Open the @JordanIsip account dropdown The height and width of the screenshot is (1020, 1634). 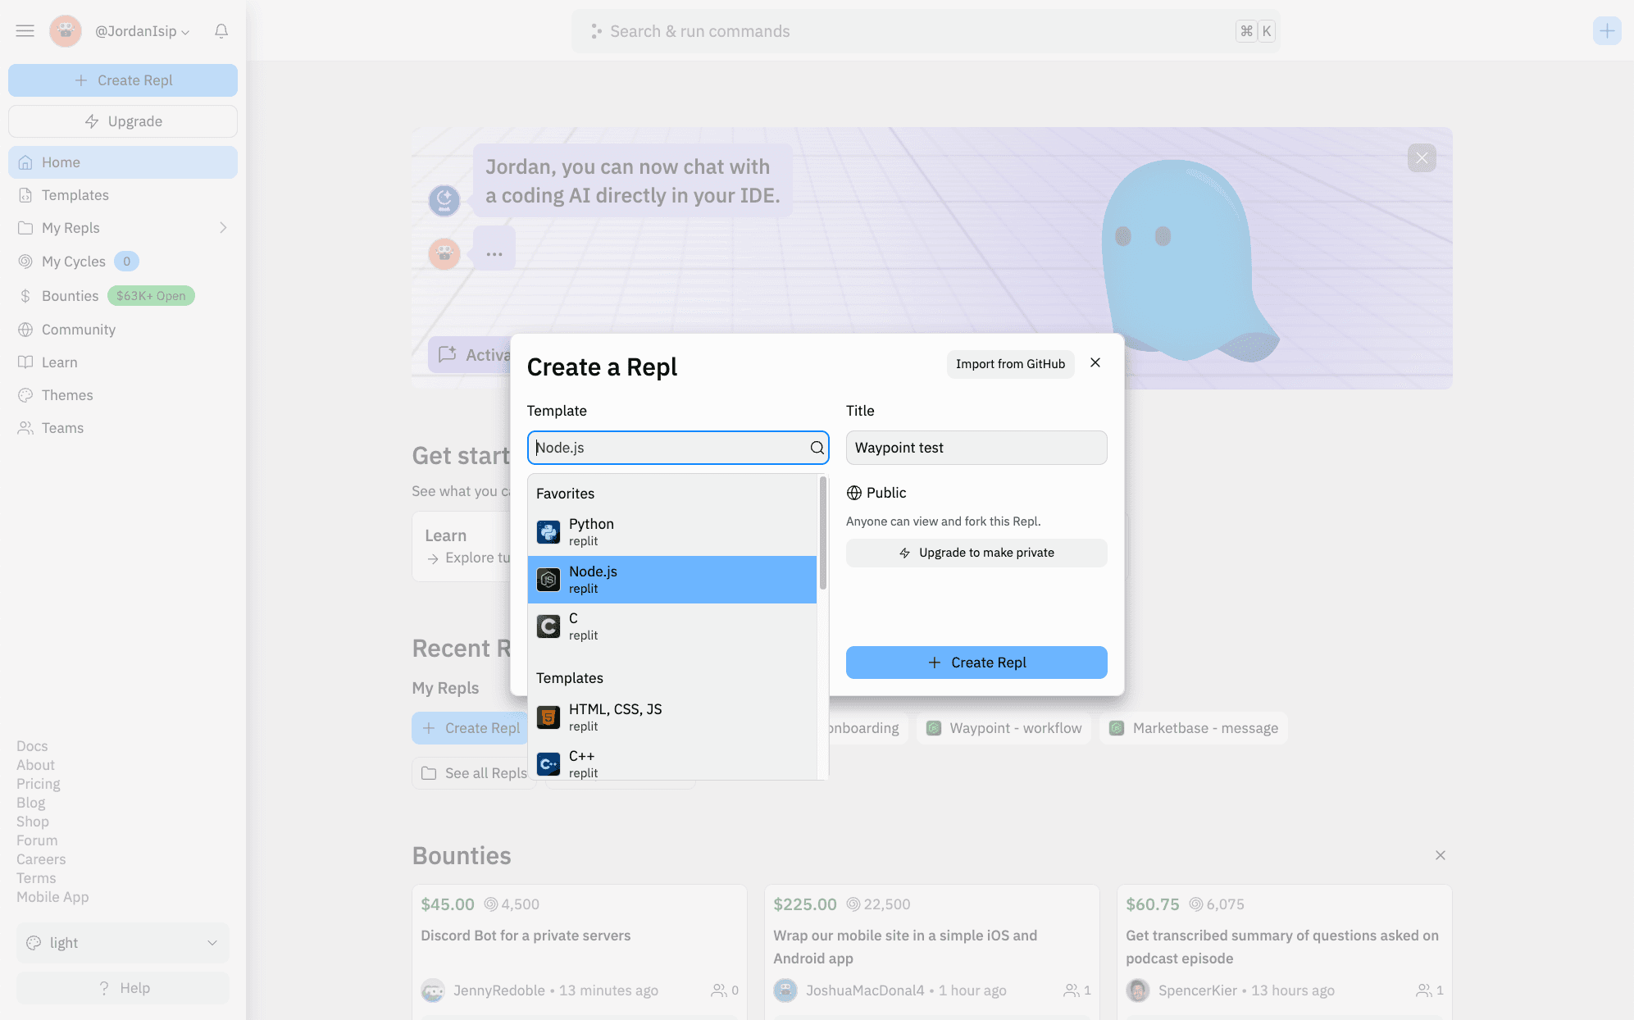[x=143, y=31]
